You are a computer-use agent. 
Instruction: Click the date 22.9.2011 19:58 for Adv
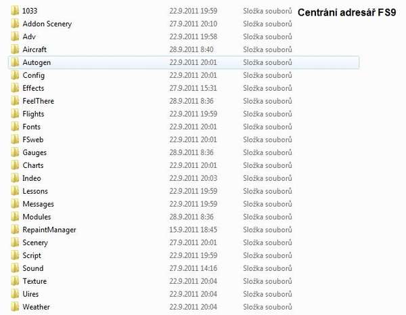point(193,37)
